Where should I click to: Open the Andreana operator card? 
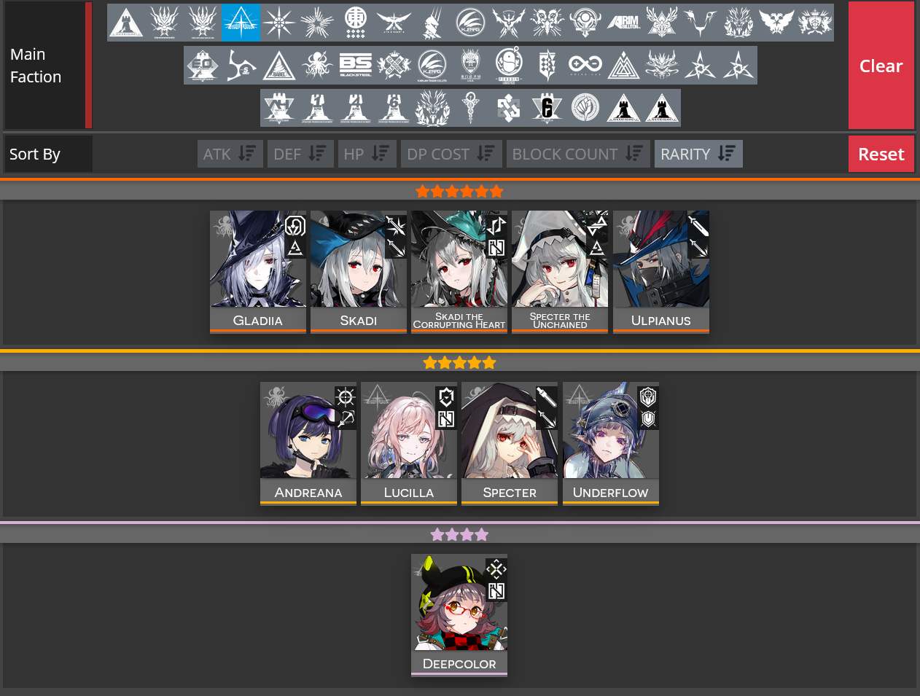[x=308, y=443]
